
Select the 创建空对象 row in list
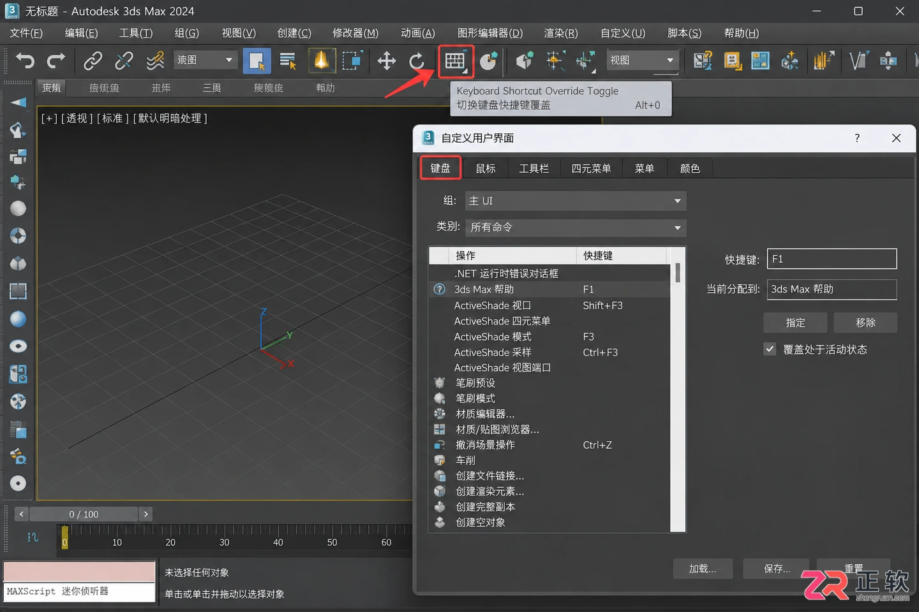pyautogui.click(x=549, y=522)
